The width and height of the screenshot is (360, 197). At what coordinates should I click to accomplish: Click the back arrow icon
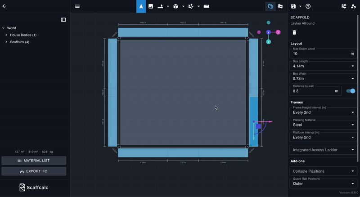4,6
